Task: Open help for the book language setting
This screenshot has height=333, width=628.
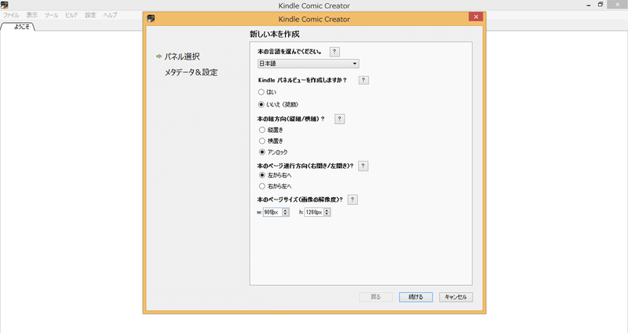Action: pyautogui.click(x=334, y=52)
